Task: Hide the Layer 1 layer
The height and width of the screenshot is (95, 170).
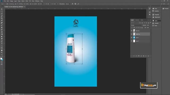Action: [x=132, y=37]
